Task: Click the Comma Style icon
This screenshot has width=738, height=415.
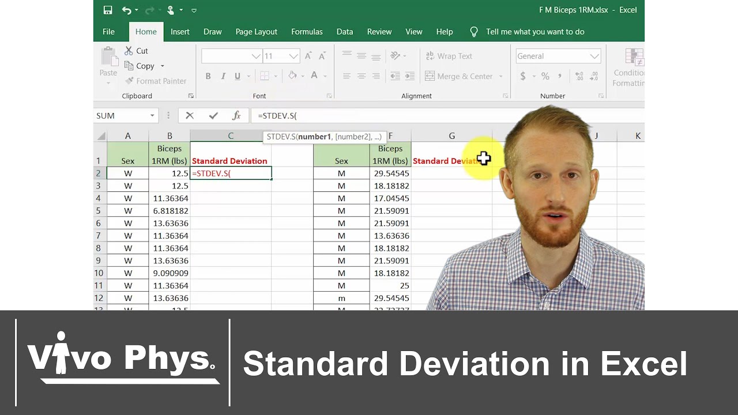Action: [x=560, y=76]
